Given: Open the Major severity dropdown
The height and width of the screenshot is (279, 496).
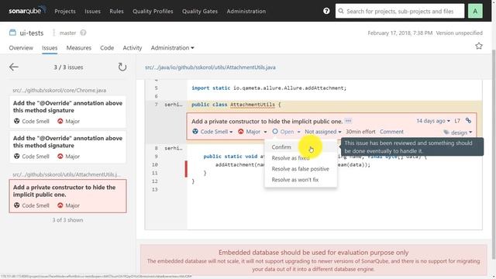Looking at the screenshot, I should 253,132.
